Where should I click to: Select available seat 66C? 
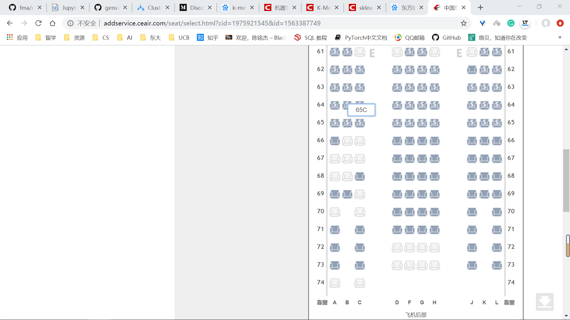tap(360, 141)
